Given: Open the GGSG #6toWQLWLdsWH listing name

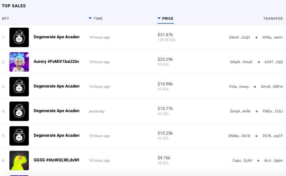Looking at the screenshot, I should pyautogui.click(x=56, y=160).
